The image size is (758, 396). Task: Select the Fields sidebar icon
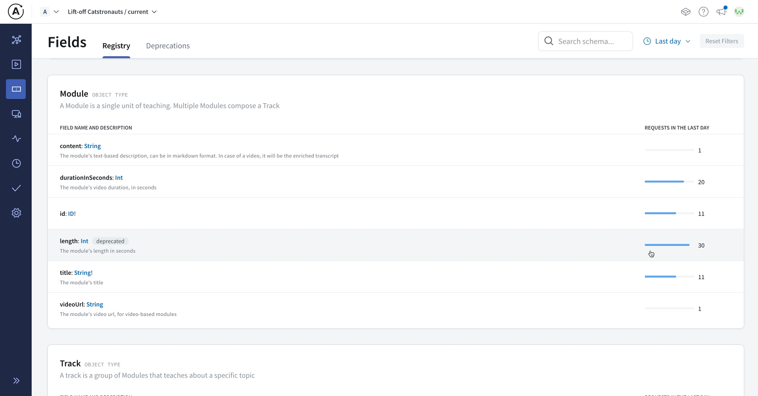(16, 90)
